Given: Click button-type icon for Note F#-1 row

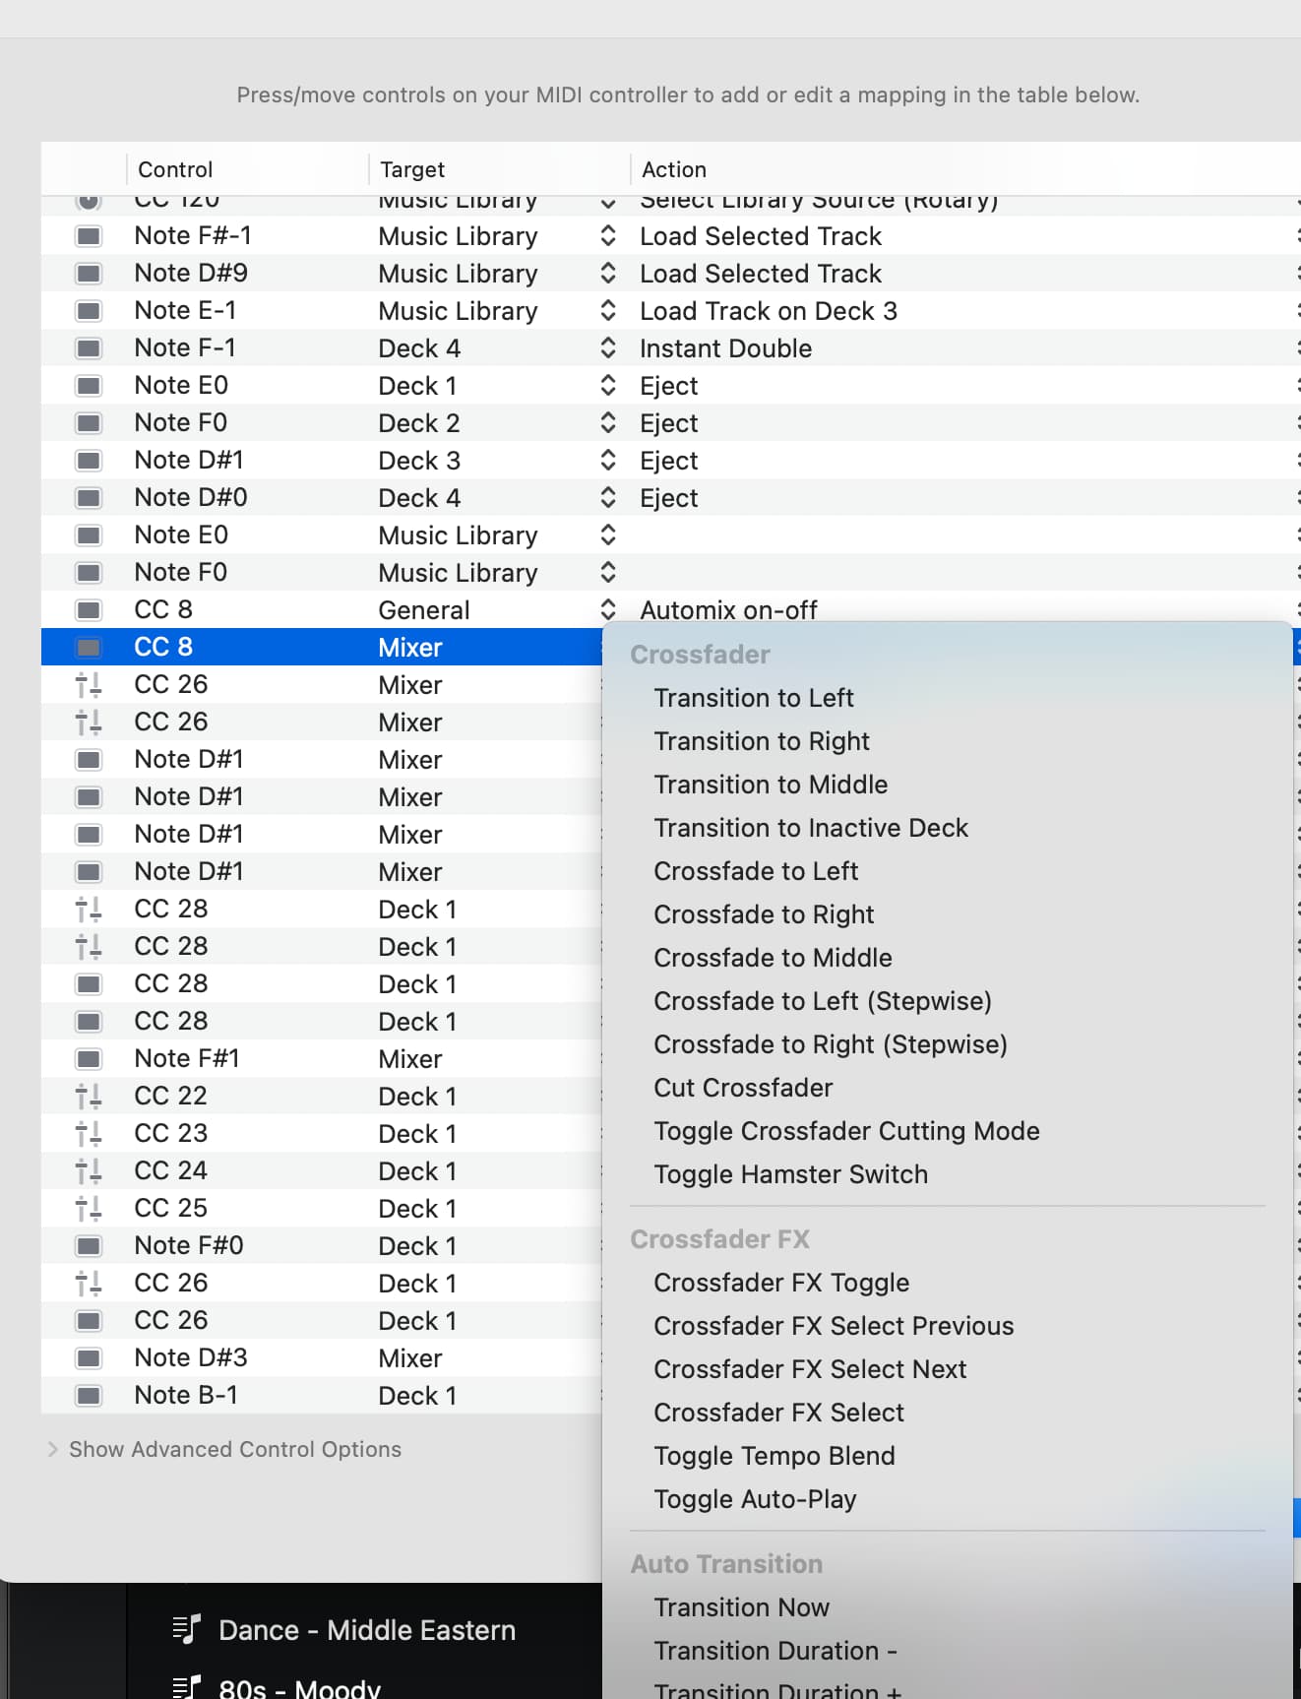Looking at the screenshot, I should tap(89, 236).
